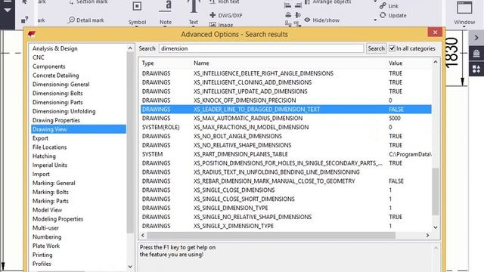Click the Name column header
The image size is (484, 272).
click(201, 63)
